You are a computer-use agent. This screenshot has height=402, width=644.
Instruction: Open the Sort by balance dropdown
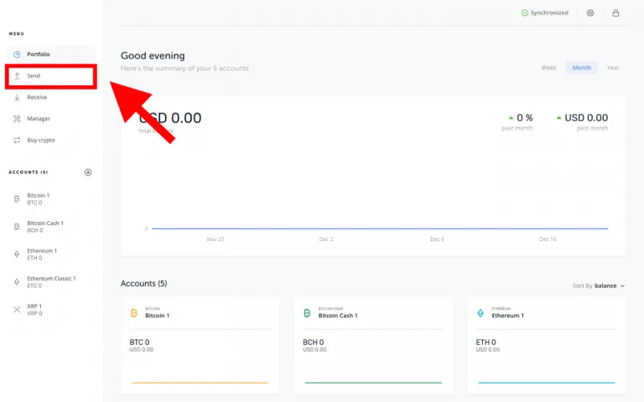point(599,286)
